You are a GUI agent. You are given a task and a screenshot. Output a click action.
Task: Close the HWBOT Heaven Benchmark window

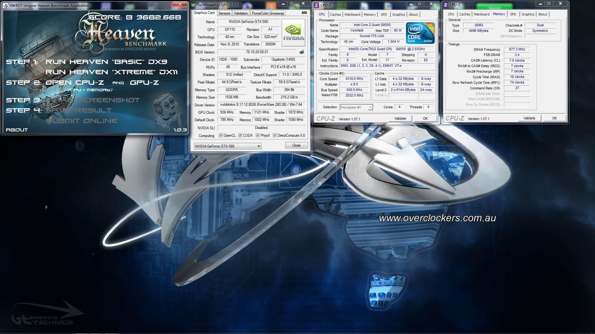point(180,4)
